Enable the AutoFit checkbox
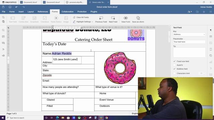This screenshot has width=214, height=120. coord(174,65)
